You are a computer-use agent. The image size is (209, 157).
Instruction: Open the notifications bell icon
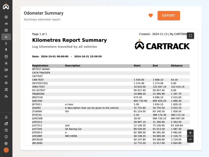pyautogui.click(x=6, y=117)
